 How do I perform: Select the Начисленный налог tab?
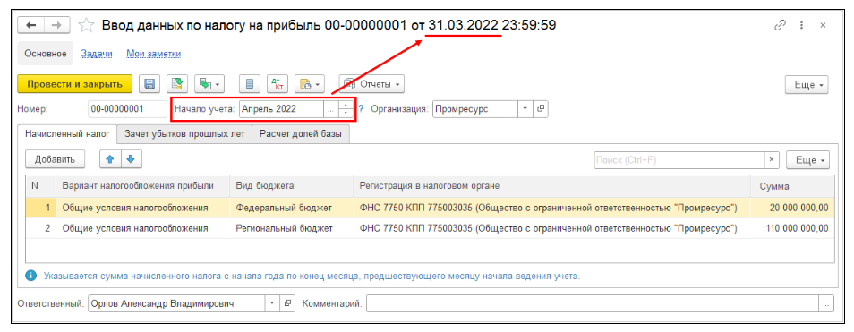67,134
